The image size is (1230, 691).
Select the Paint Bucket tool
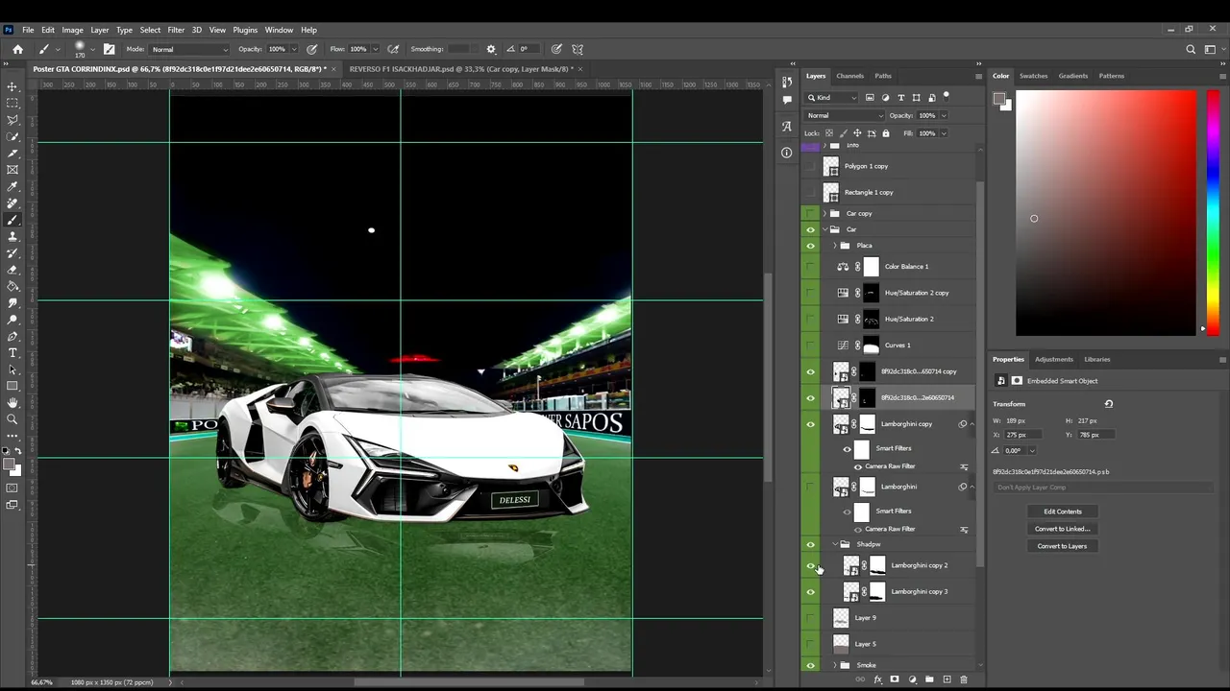pyautogui.click(x=12, y=286)
